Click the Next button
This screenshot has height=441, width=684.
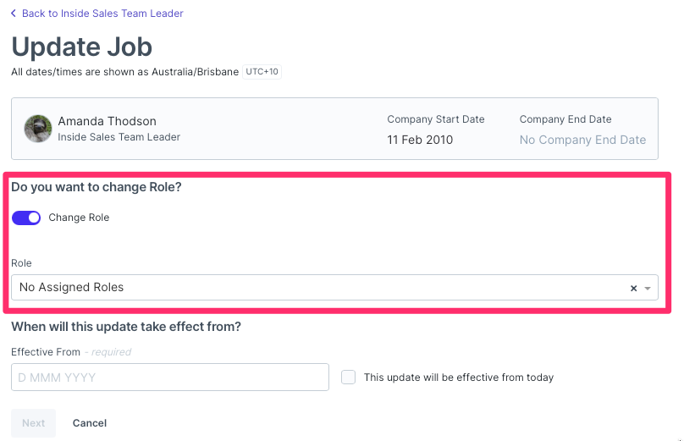tap(34, 423)
